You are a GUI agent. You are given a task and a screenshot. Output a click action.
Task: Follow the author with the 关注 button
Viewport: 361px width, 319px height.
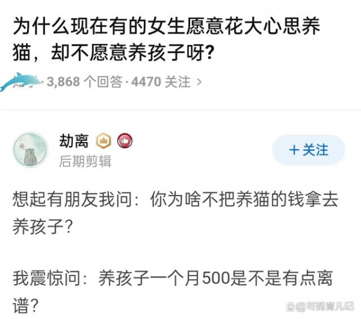click(308, 150)
